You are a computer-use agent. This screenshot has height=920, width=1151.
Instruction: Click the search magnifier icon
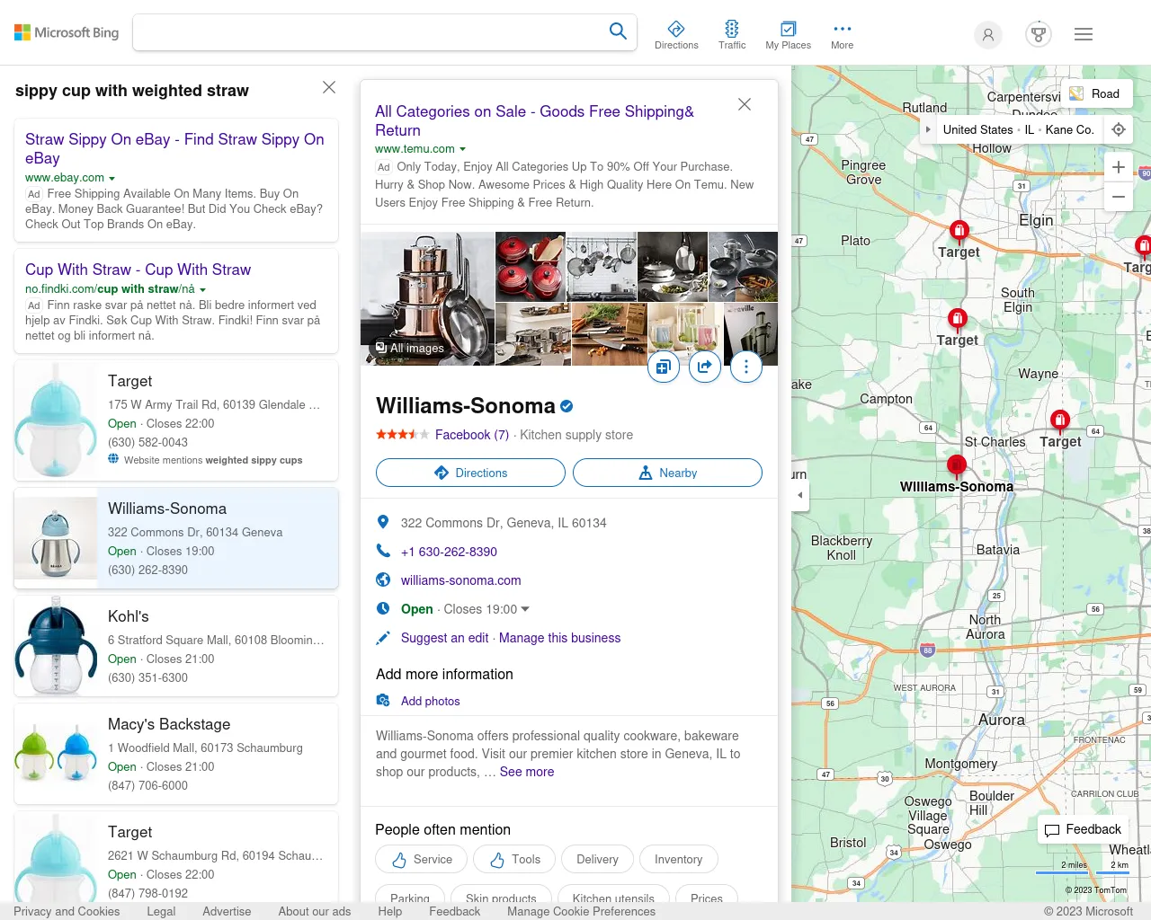pos(618,31)
